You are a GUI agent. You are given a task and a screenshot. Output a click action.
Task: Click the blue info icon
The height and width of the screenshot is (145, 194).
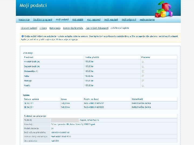(x=23, y=36)
